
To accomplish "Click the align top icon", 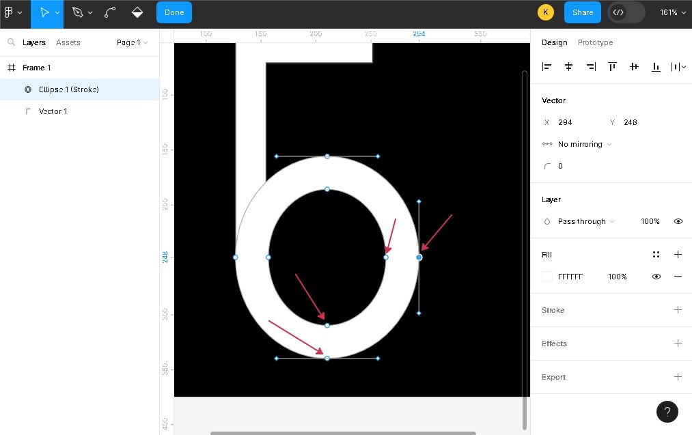I will tap(612, 66).
